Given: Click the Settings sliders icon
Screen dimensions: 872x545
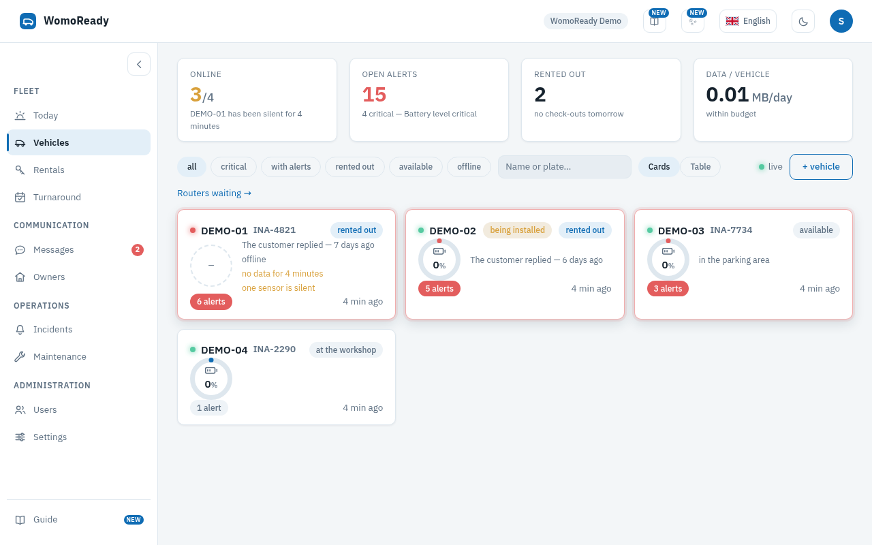Looking at the screenshot, I should click(20, 437).
